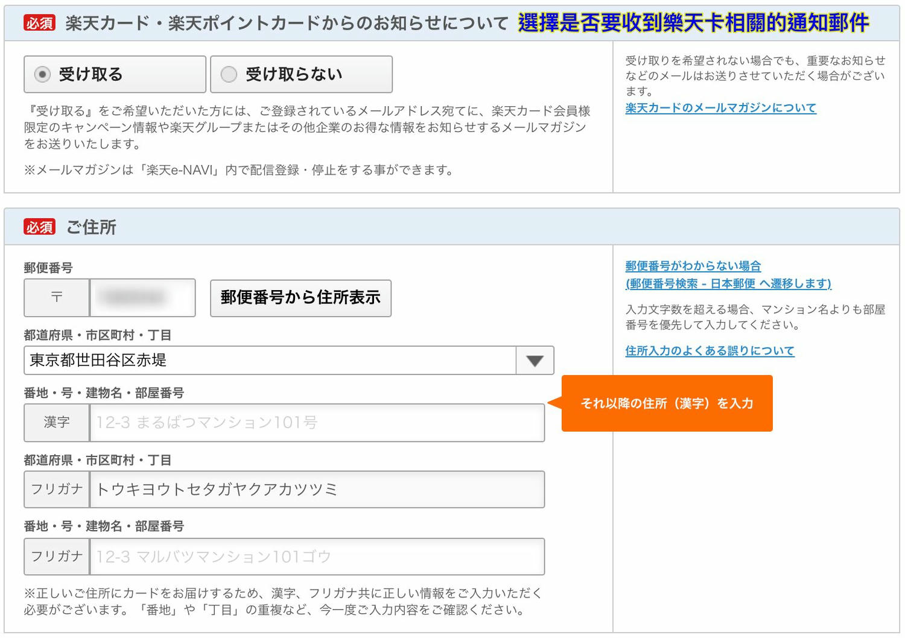Viewport: 905px width, 638px height.
Task: Click the blurred postal code input field
Action: point(142,297)
